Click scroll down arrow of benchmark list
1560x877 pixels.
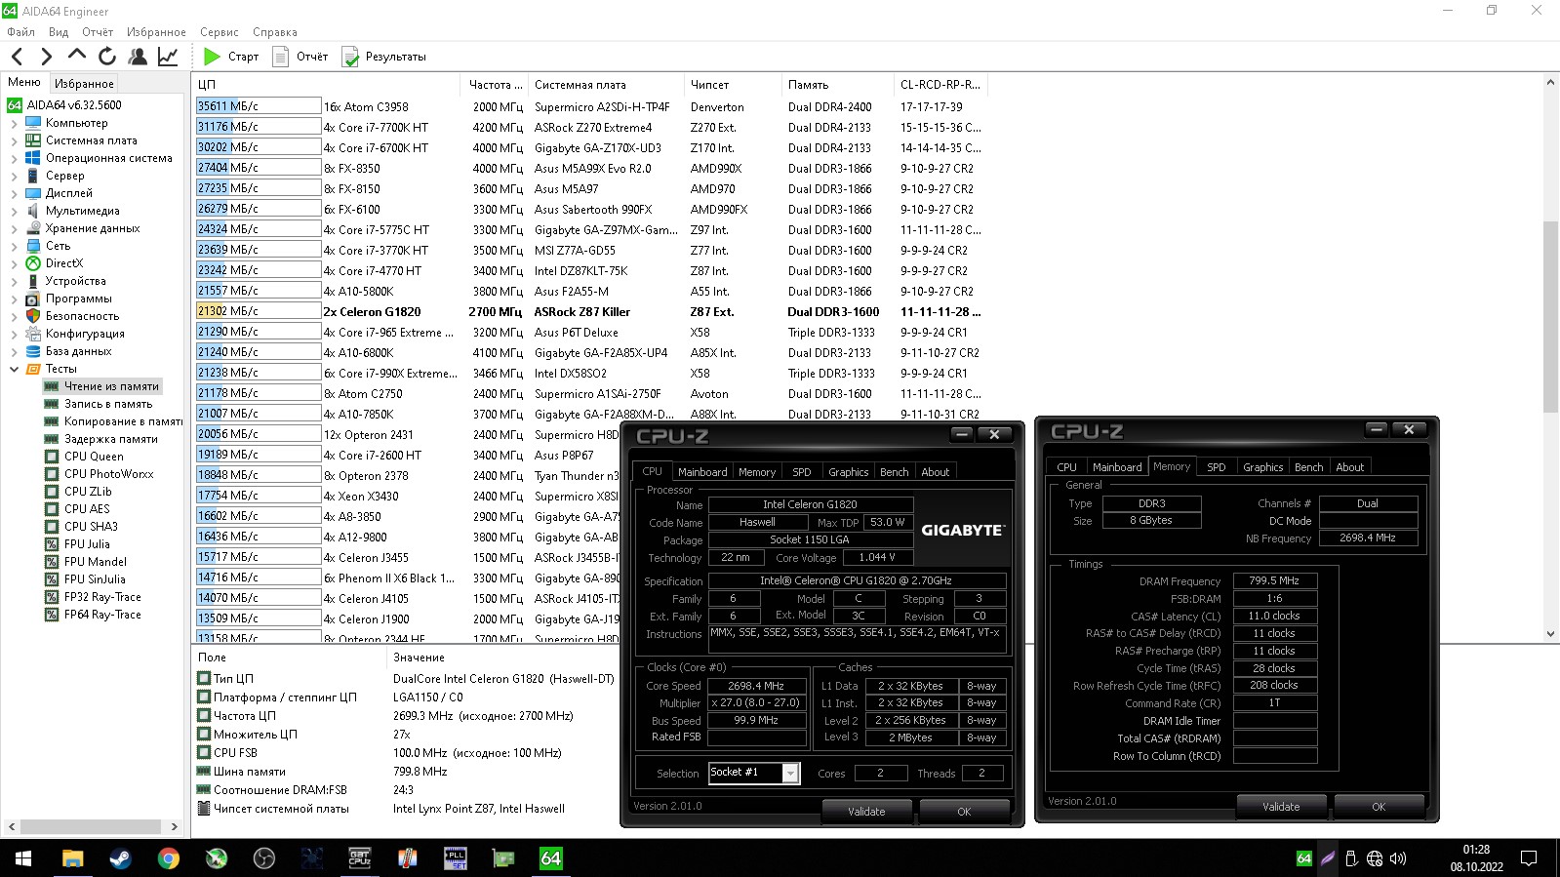[1550, 634]
